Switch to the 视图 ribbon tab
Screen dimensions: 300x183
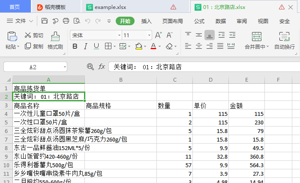(x=263, y=21)
